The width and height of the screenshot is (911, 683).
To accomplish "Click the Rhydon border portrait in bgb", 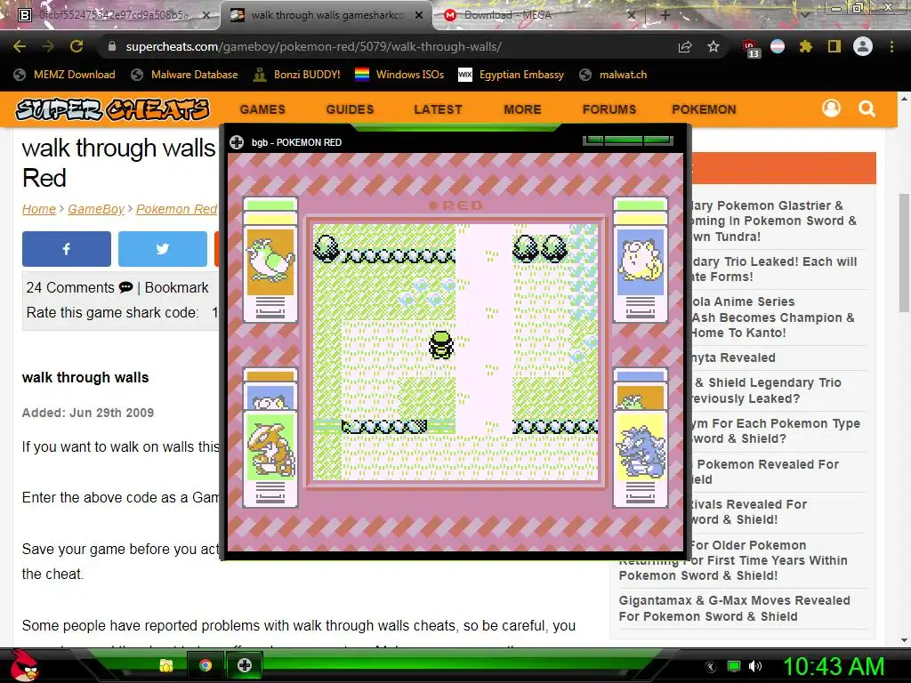I will point(641,447).
